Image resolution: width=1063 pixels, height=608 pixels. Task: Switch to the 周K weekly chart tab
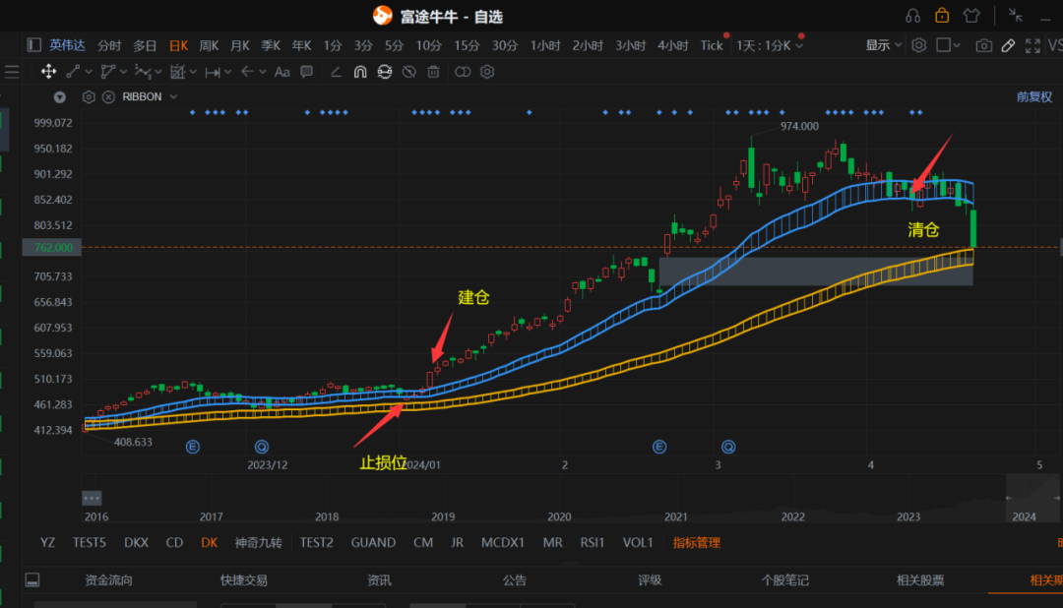[209, 45]
